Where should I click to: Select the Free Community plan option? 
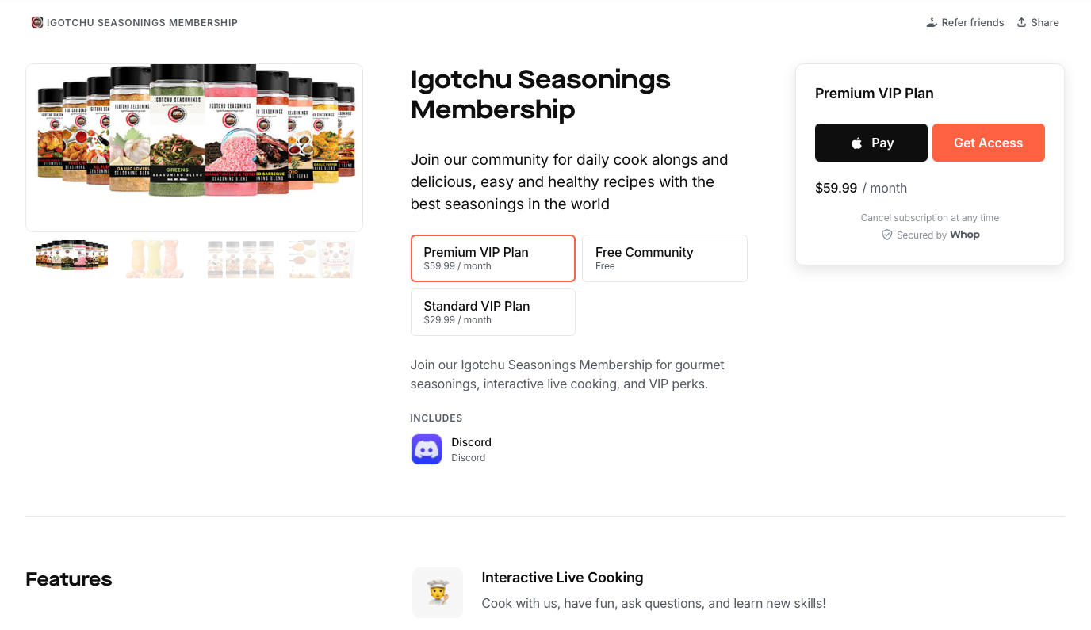(x=664, y=258)
